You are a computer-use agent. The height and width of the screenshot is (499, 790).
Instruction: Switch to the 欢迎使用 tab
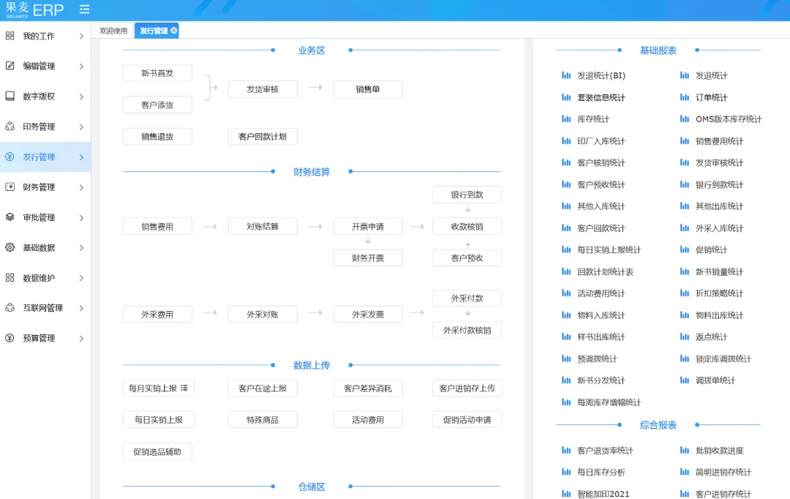113,31
